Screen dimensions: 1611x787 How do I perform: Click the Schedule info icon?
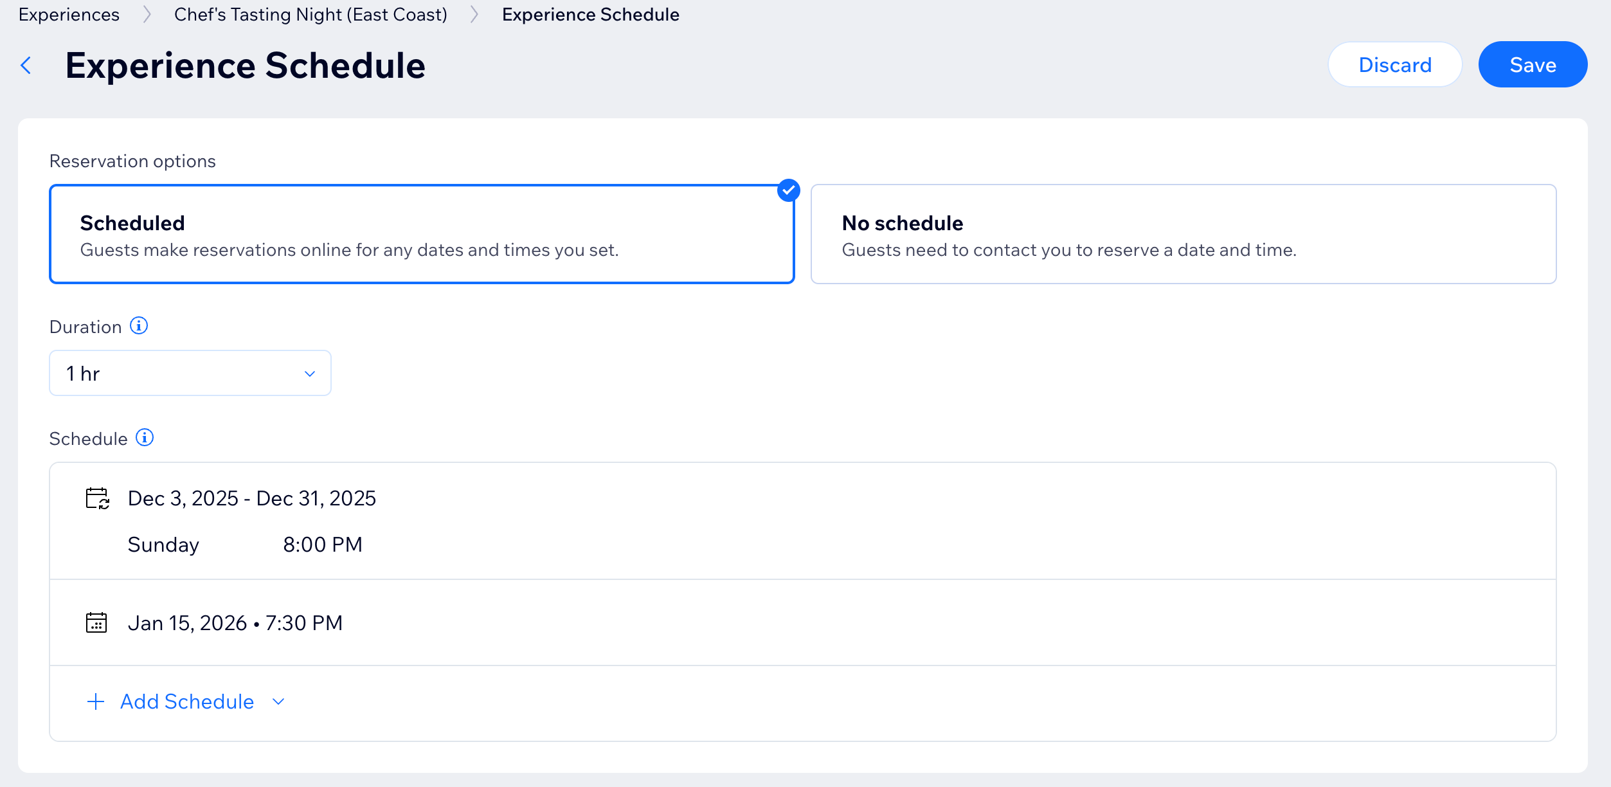pos(145,438)
